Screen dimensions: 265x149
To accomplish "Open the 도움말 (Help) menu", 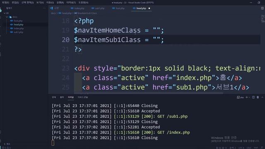I will 83,2.
